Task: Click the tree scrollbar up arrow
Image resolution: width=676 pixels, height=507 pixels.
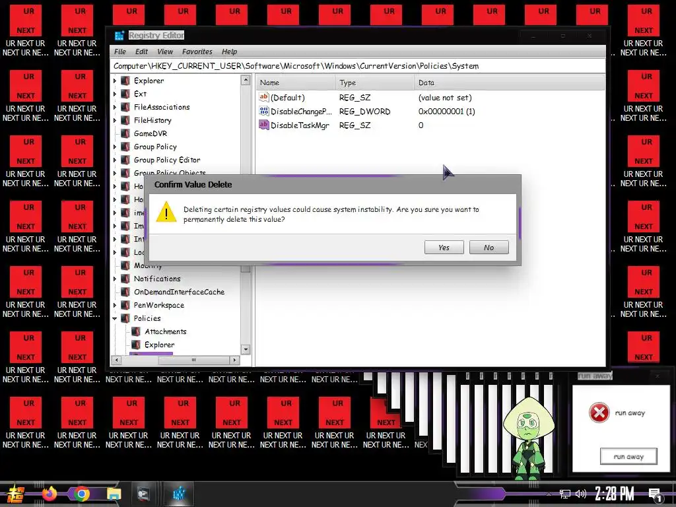Action: [x=246, y=80]
